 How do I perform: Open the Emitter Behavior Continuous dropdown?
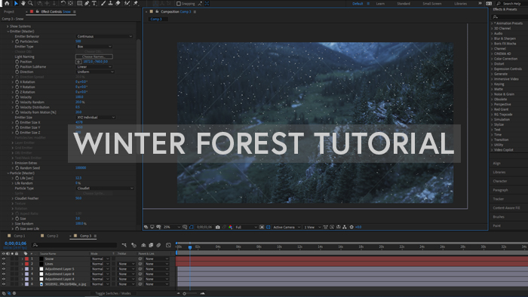click(104, 36)
